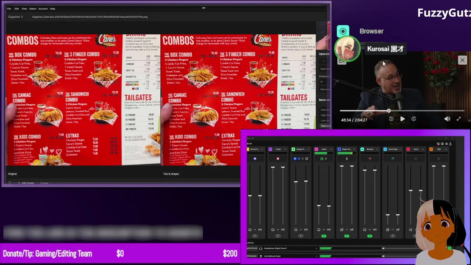
Task: Click the Music Edge channel icon
Action: (385, 149)
